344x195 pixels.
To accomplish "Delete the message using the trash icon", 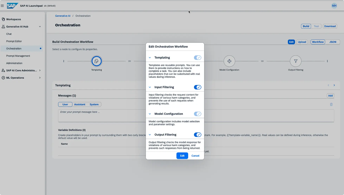I will tap(331, 104).
